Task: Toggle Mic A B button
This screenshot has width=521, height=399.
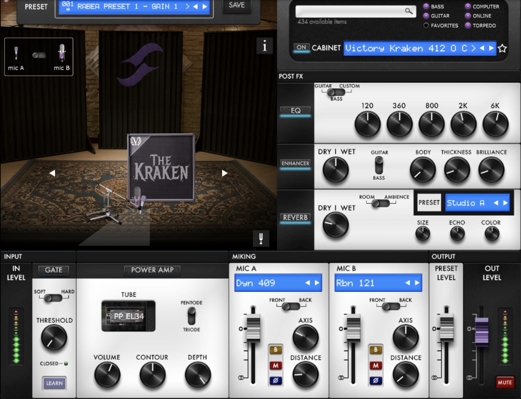Action: point(275,350)
